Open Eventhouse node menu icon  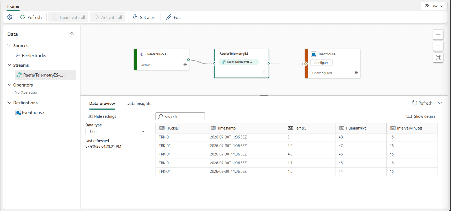click(356, 73)
